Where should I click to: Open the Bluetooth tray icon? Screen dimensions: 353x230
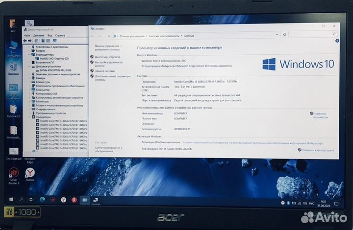288,203
